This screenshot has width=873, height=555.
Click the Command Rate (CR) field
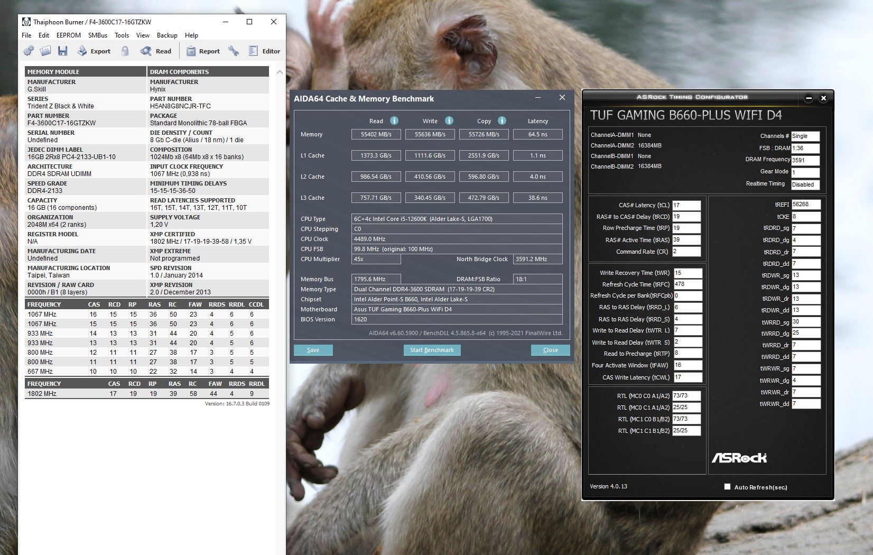coord(686,252)
